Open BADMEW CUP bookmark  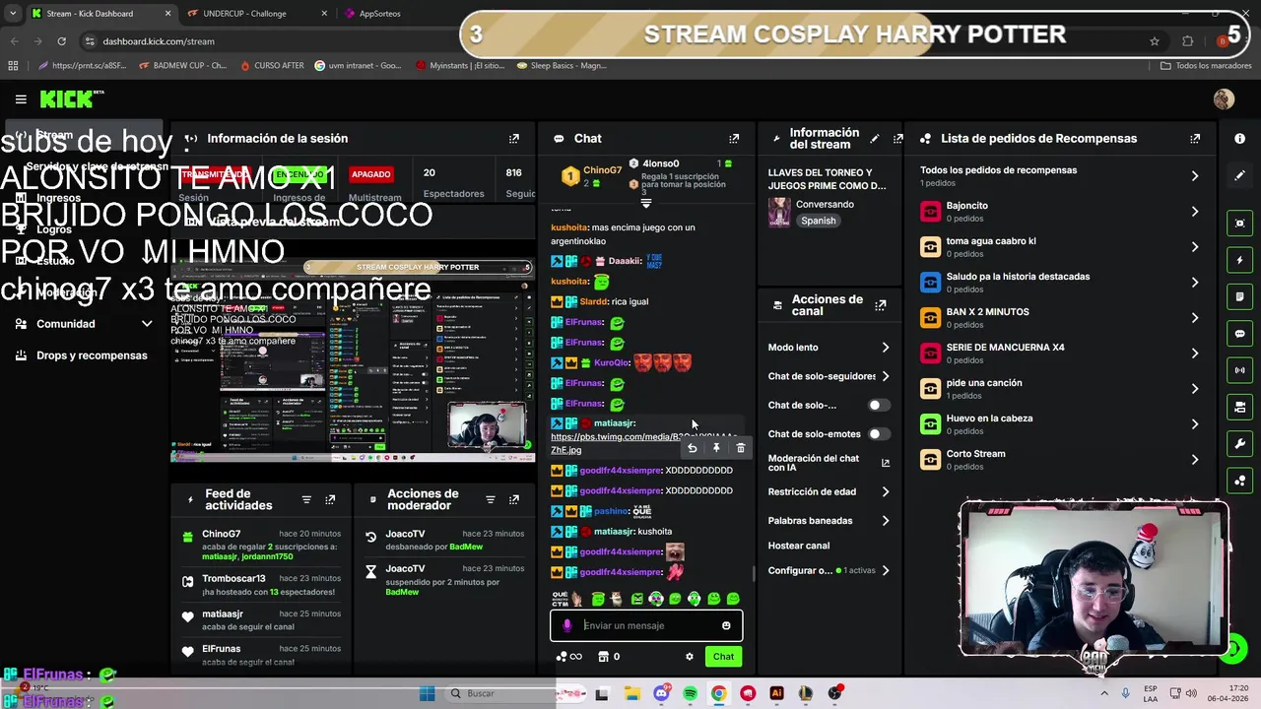183,66
